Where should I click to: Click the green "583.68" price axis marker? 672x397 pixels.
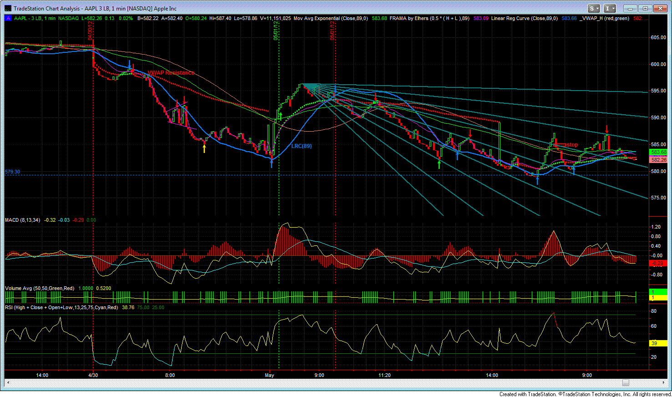(x=658, y=152)
